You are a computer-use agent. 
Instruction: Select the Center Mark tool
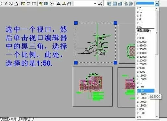(x=52, y=4)
